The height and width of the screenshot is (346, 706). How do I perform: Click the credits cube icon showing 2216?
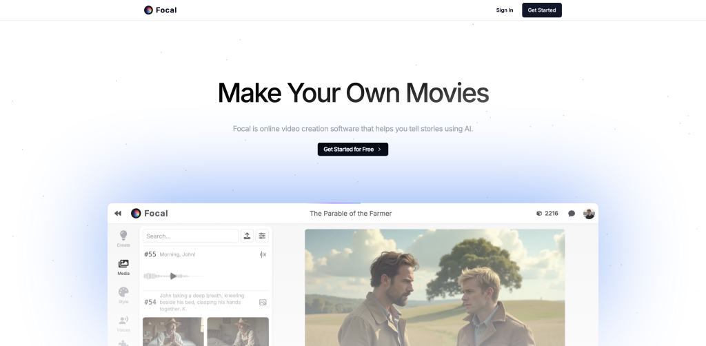coord(539,213)
